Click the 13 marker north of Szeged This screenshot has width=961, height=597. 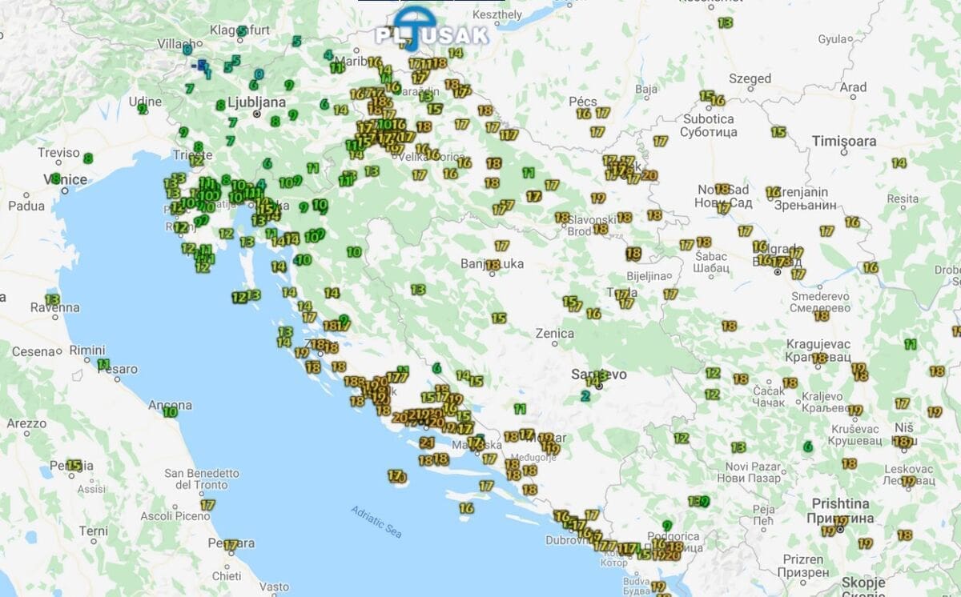tap(726, 23)
